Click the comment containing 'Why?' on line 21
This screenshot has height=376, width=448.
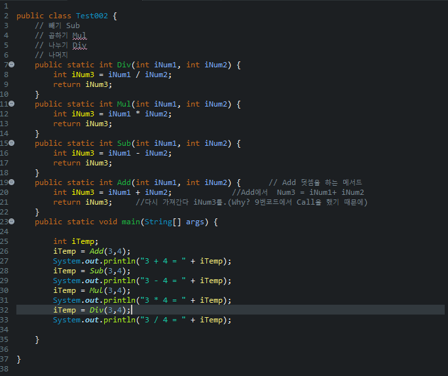pos(252,202)
